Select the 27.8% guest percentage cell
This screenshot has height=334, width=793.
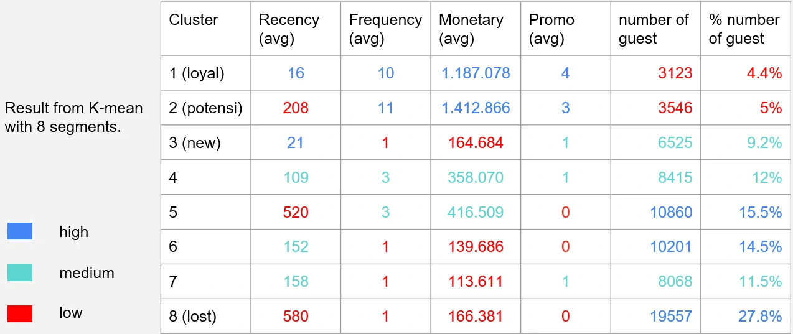[x=760, y=317]
